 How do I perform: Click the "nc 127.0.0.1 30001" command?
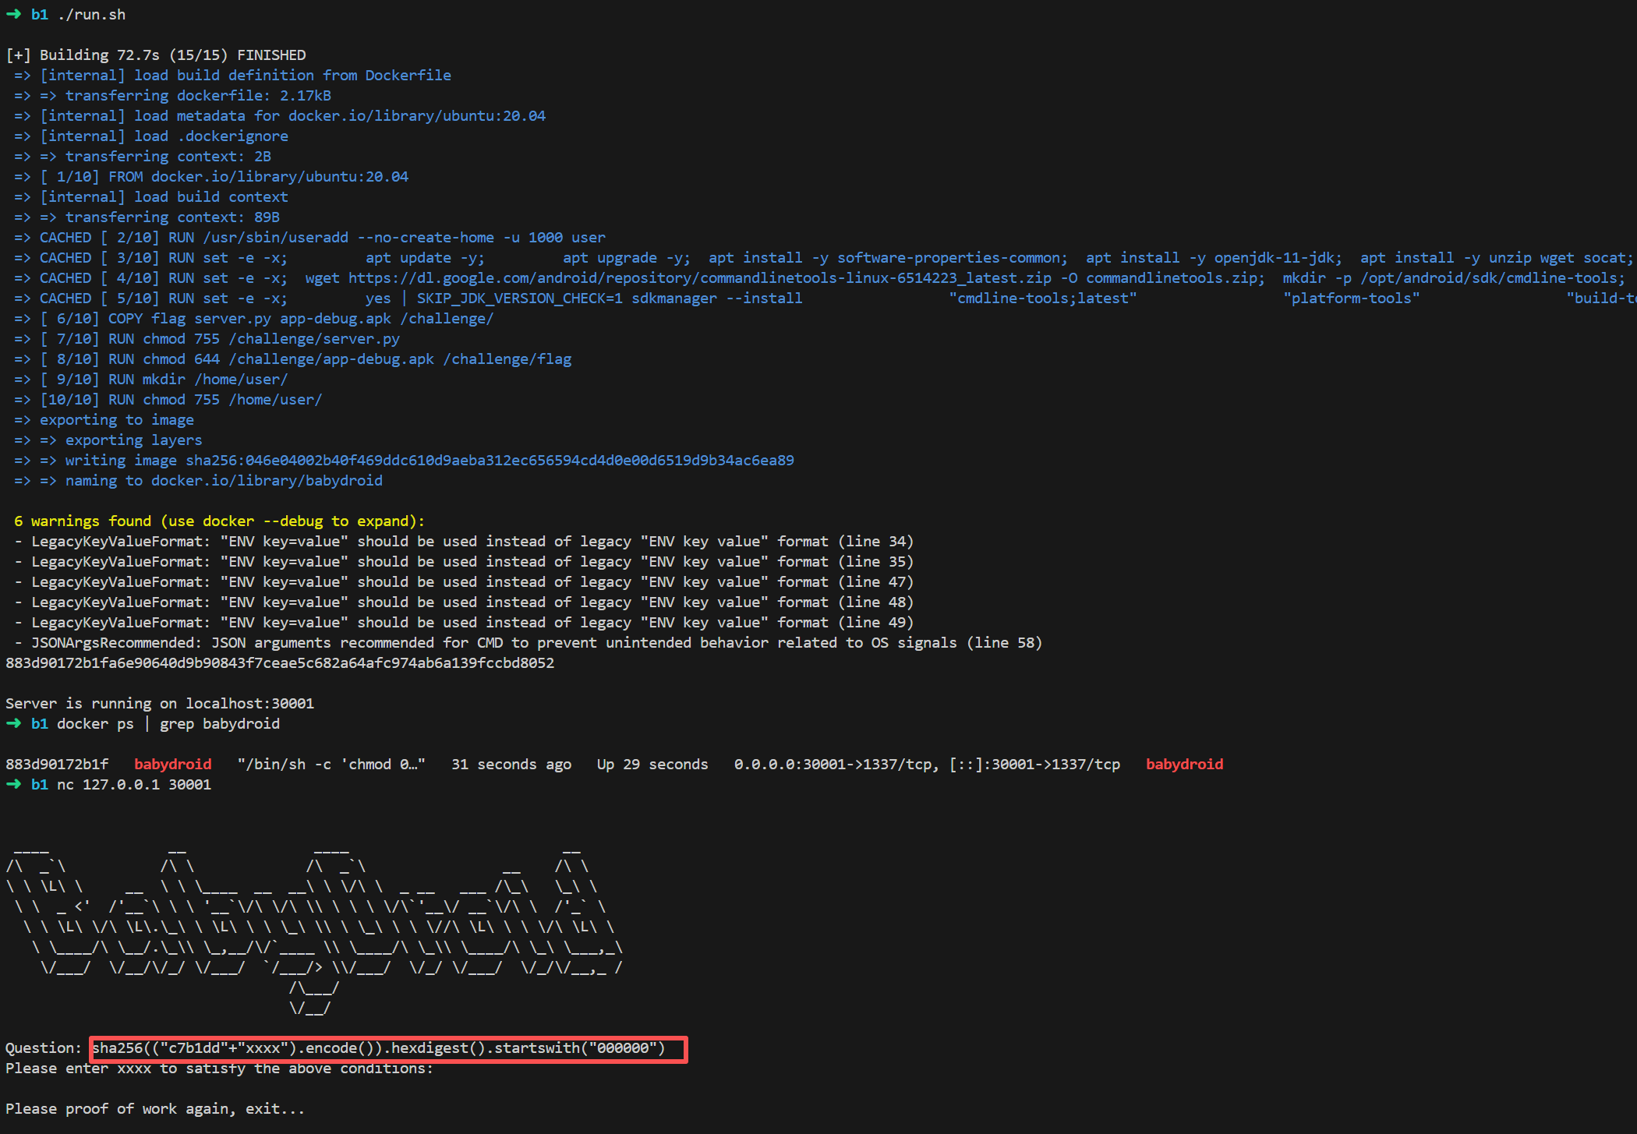[x=133, y=784]
